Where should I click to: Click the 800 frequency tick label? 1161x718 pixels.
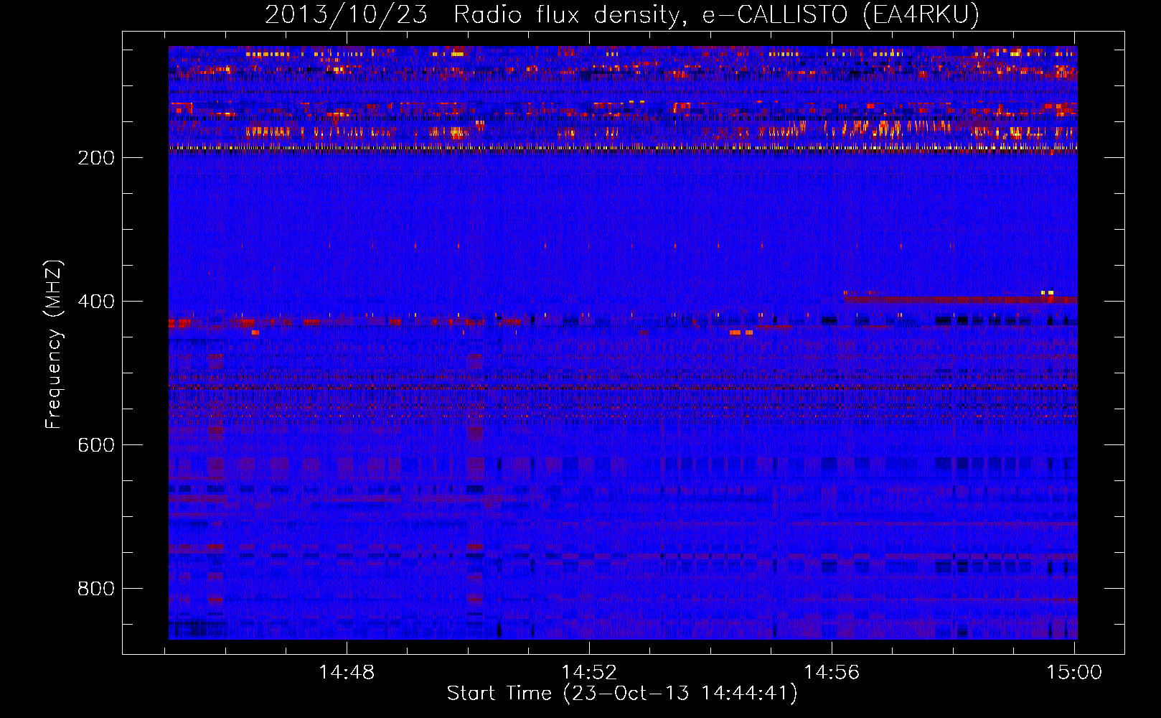[x=96, y=589]
